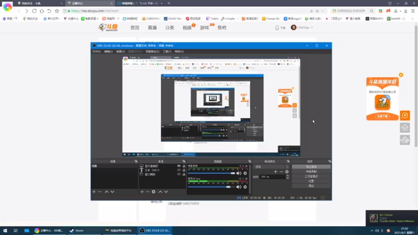Toggle visibility of 窗口捕获 source
This screenshot has height=235, width=418.
click(179, 174)
